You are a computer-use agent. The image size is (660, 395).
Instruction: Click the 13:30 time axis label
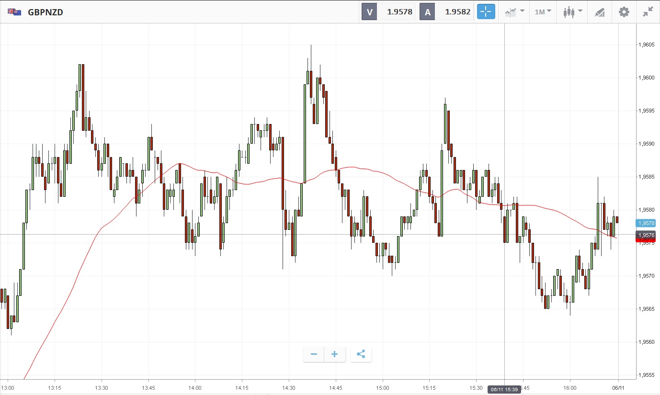coord(102,387)
